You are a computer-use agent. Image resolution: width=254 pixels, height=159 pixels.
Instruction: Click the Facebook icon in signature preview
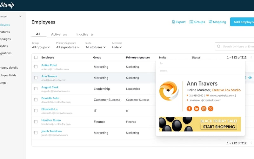click(x=189, y=108)
